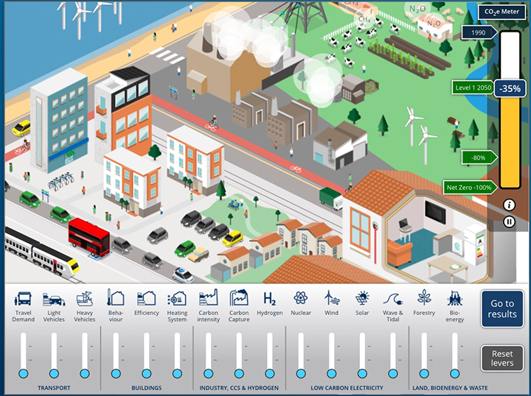Open the Heating System icon
The image size is (531, 396).
click(177, 299)
